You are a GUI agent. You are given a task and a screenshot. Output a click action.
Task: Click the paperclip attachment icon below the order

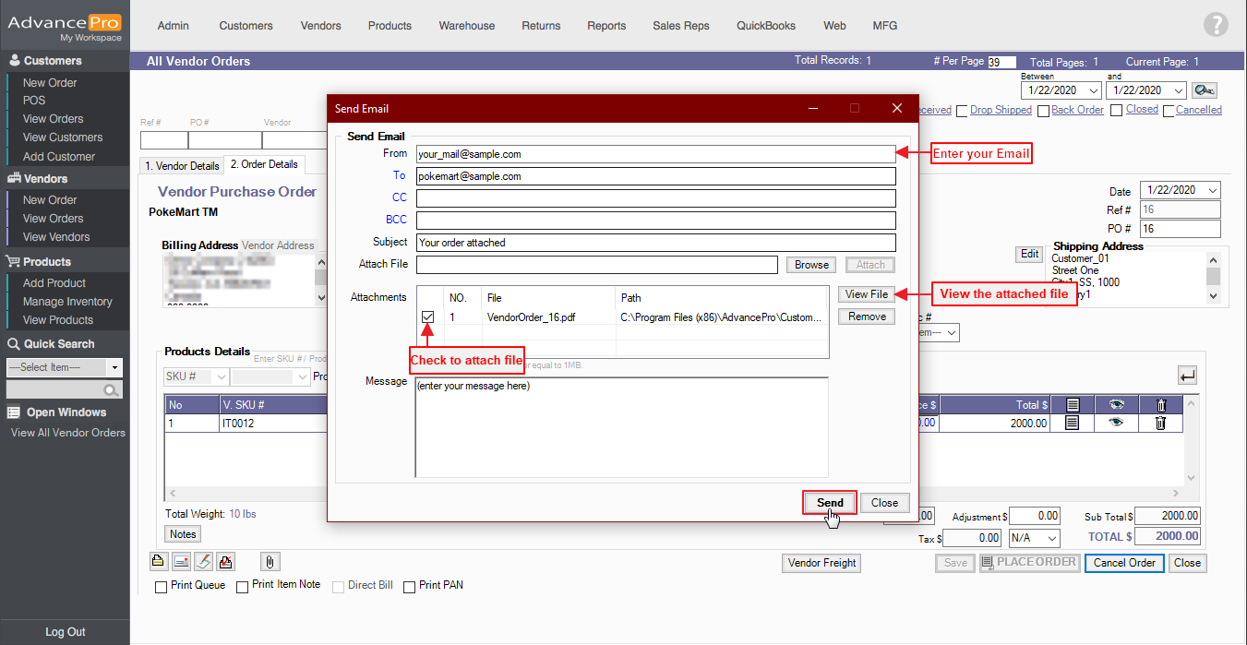(x=270, y=561)
